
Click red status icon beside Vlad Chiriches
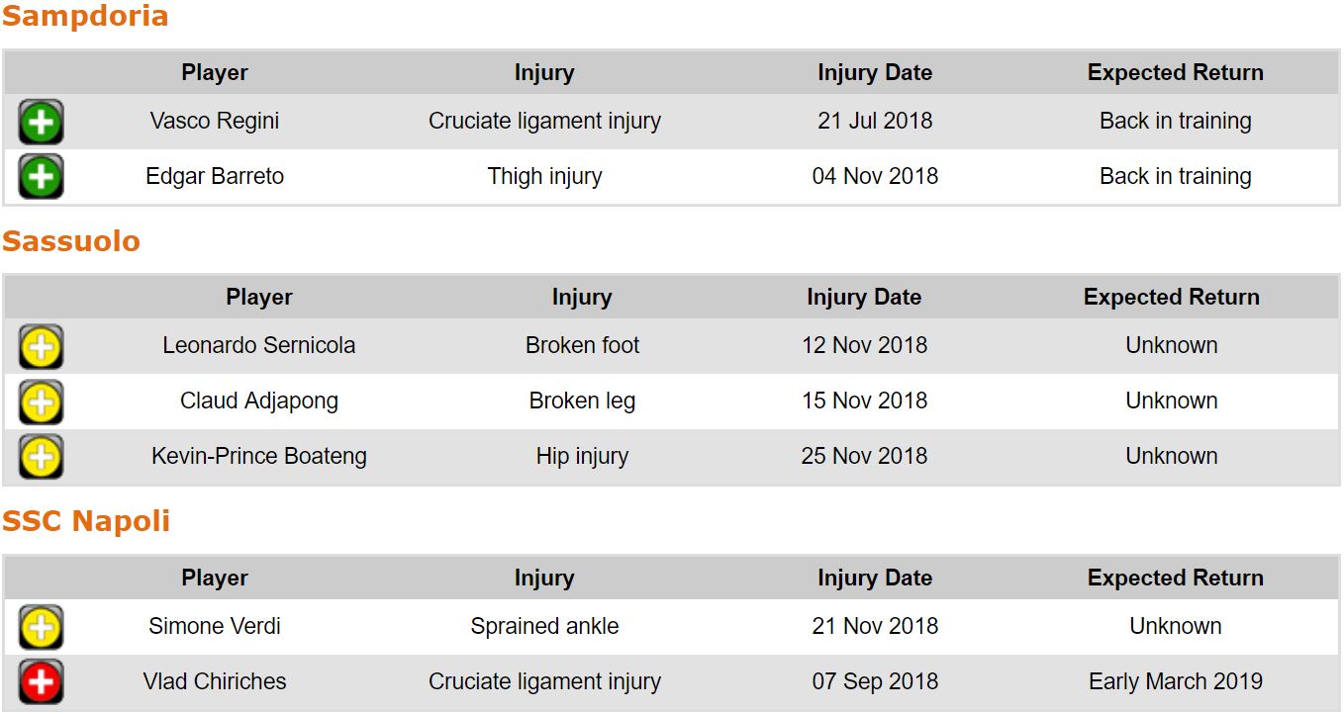point(41,682)
